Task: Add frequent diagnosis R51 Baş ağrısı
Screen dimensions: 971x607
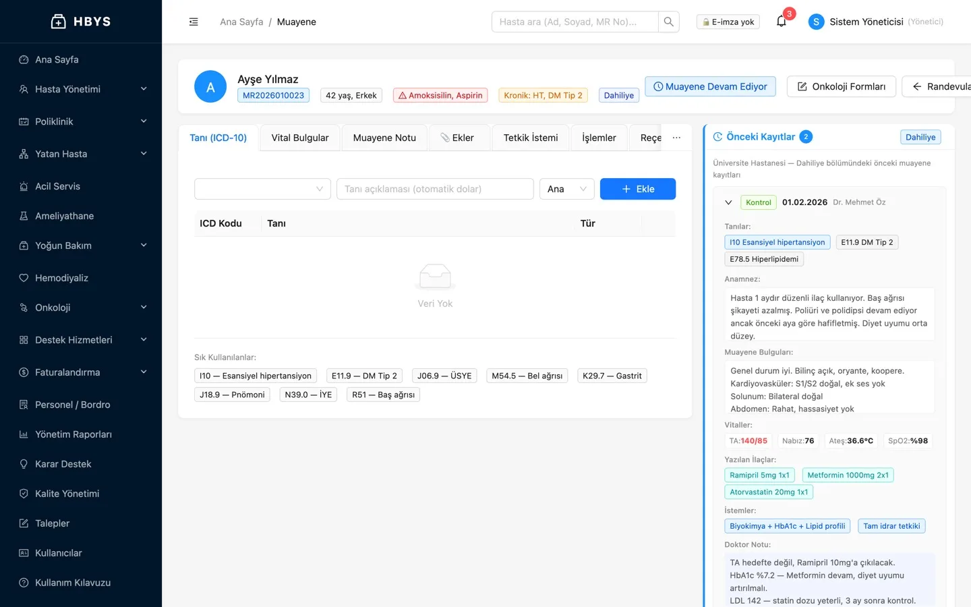Action: coord(383,395)
